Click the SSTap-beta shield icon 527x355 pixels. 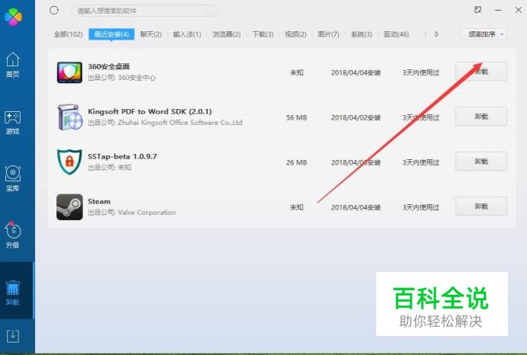(x=69, y=162)
